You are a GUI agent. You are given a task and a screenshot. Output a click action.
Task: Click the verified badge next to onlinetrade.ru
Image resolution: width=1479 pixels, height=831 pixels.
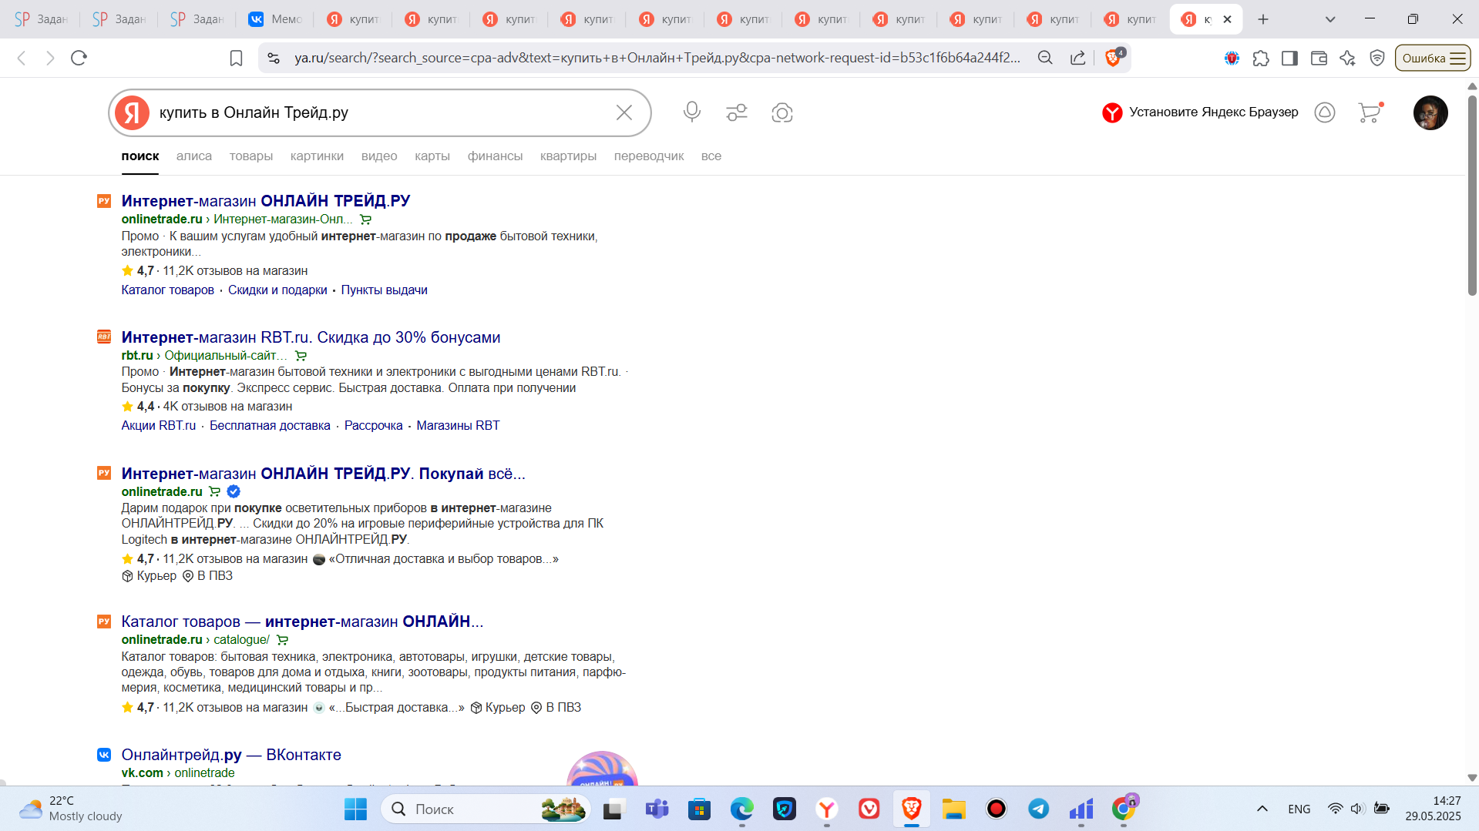pos(234,491)
